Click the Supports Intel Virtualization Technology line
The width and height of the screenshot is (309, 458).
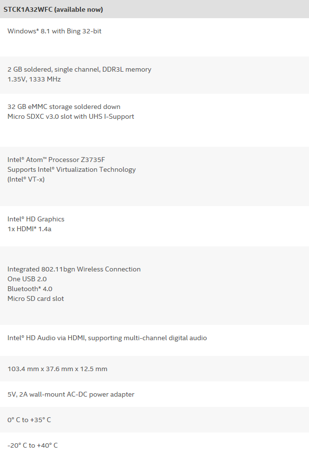click(72, 170)
